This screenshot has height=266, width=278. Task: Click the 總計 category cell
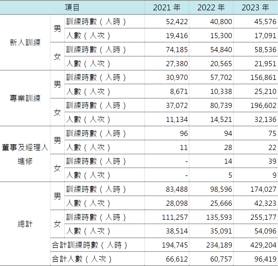pyautogui.click(x=25, y=224)
